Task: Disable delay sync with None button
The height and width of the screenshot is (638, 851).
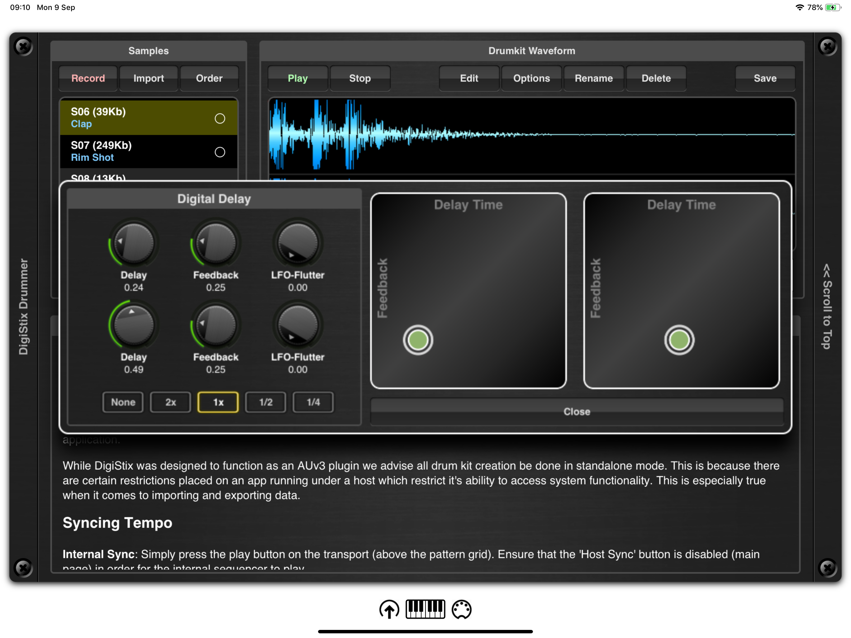Action: 123,402
